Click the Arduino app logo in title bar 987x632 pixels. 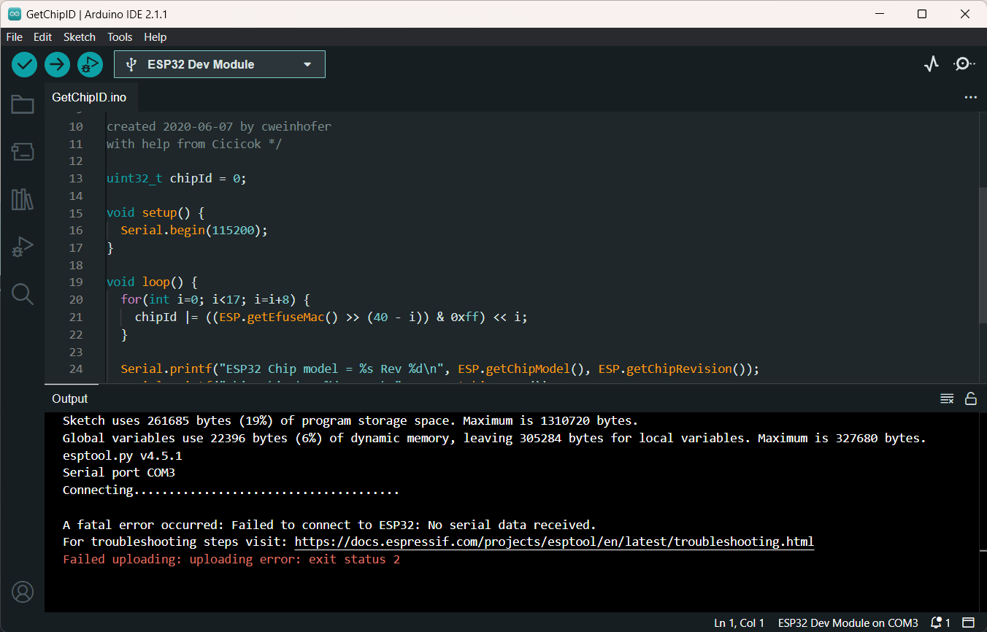tap(14, 14)
